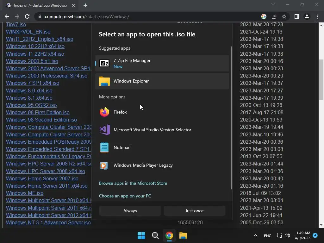This screenshot has height=243, width=324.
Task: Click the tab search dropdown arrow
Action: coord(273,4)
